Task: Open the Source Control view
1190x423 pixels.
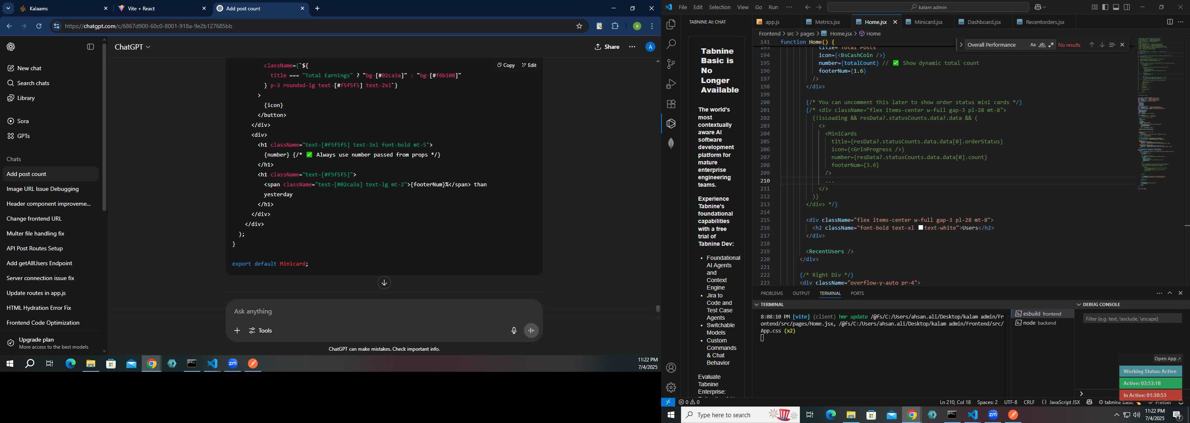Action: pos(671,64)
